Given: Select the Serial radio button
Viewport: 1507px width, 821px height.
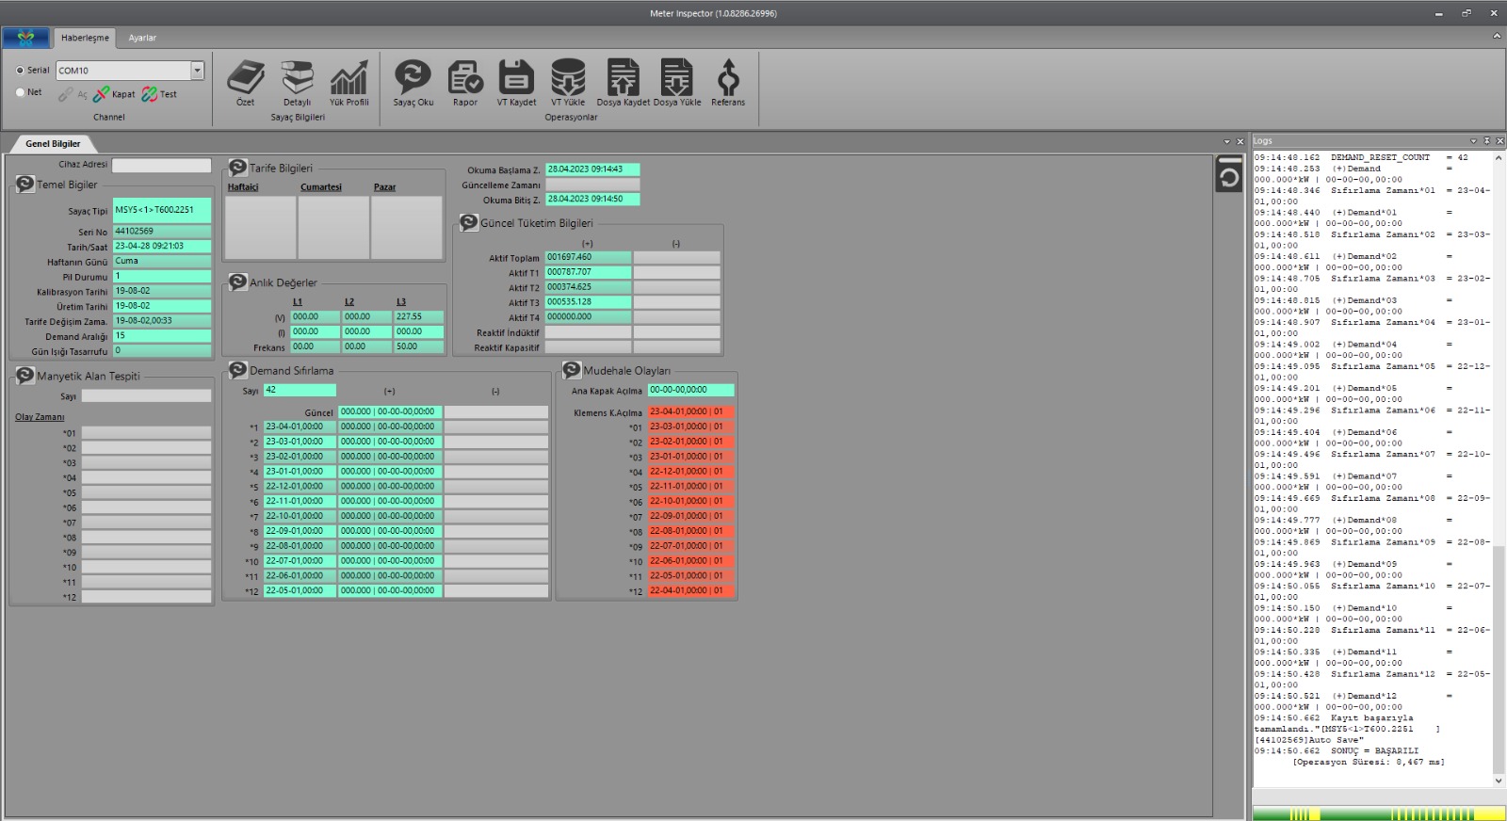Looking at the screenshot, I should pos(20,71).
